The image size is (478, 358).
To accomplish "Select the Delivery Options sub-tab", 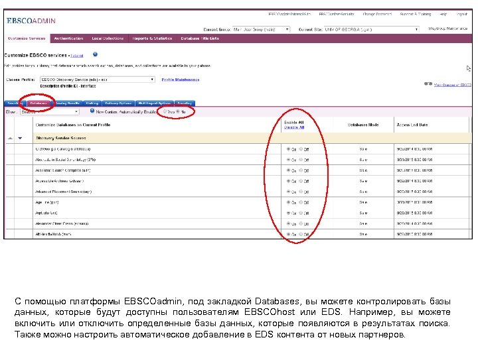I will pyautogui.click(x=118, y=103).
